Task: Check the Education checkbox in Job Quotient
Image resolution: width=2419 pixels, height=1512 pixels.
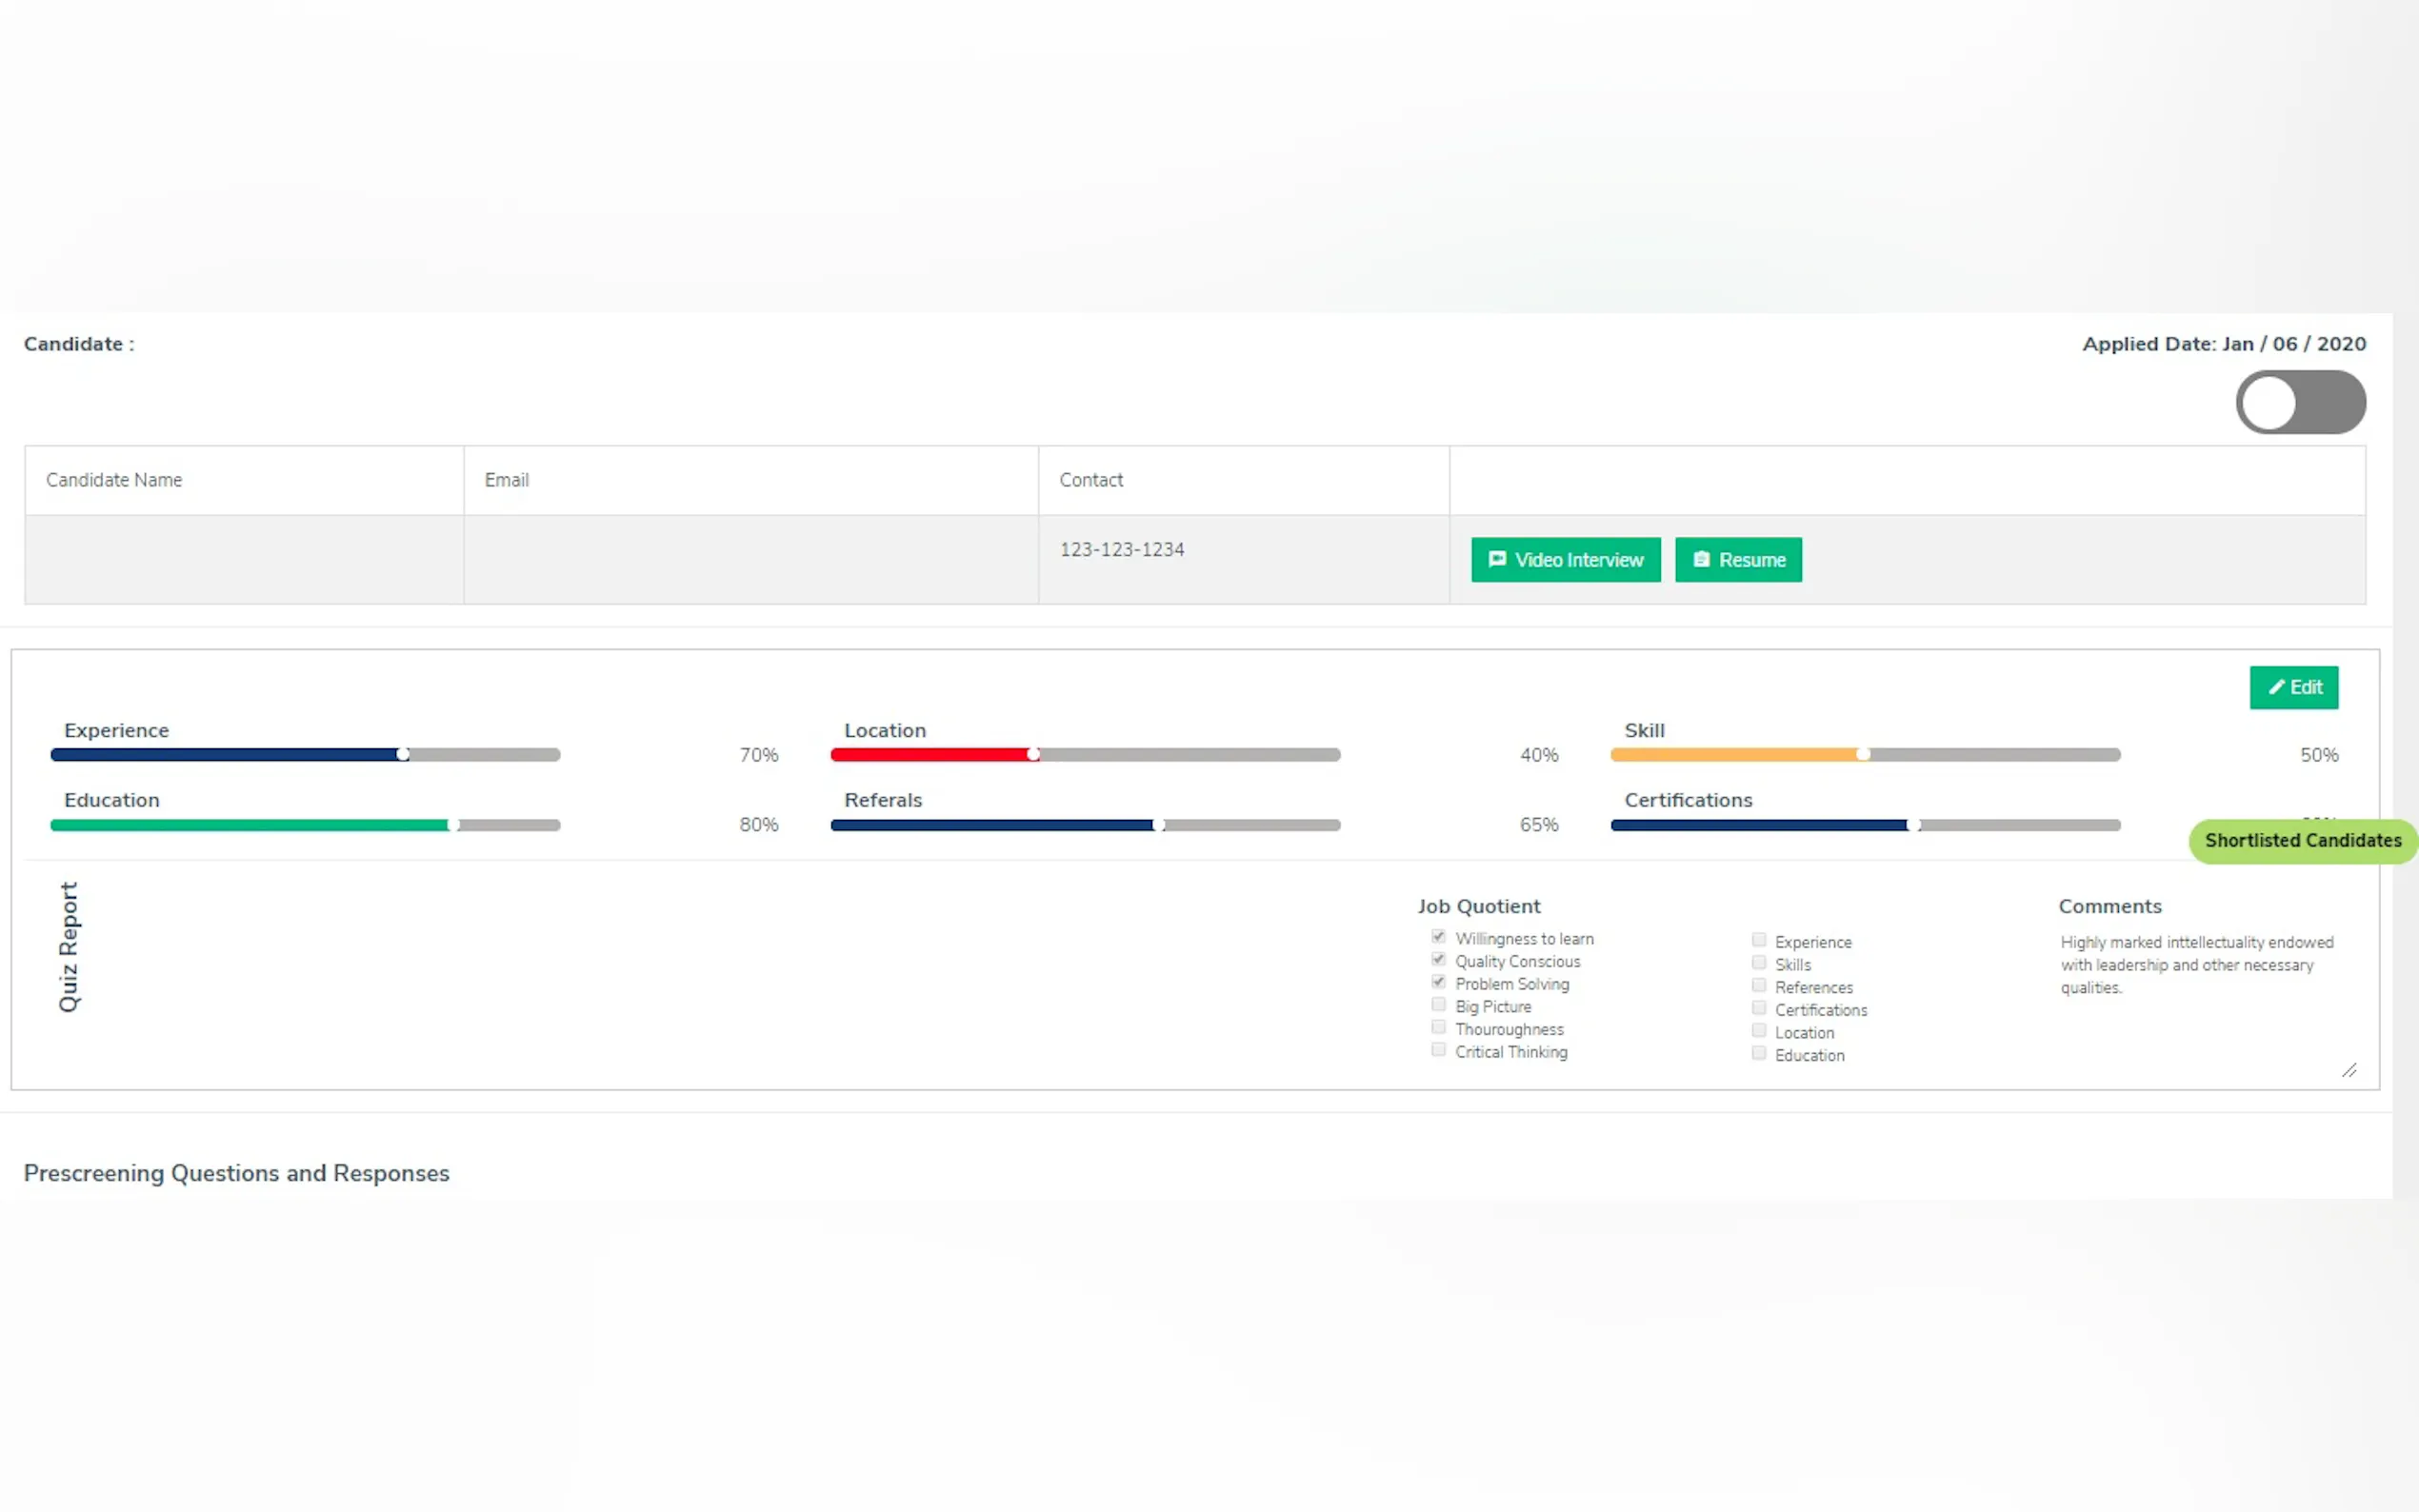Action: (x=1758, y=1053)
